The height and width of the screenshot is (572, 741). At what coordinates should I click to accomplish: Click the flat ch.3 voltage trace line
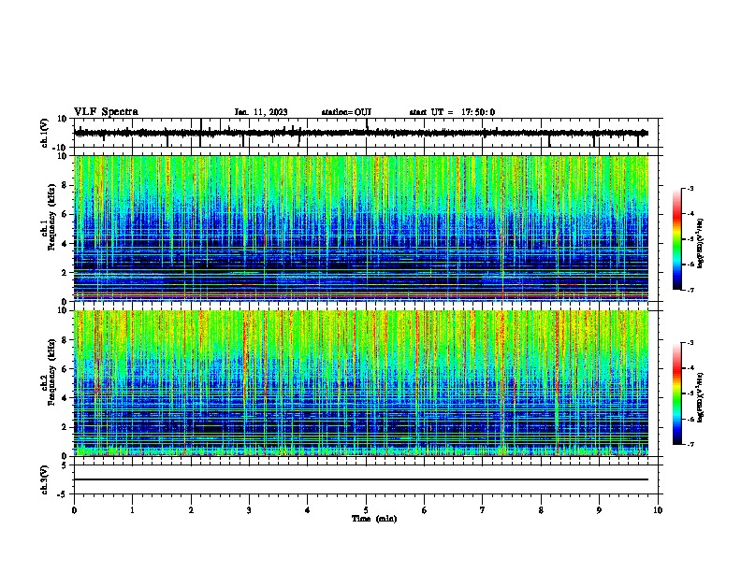tap(361, 479)
